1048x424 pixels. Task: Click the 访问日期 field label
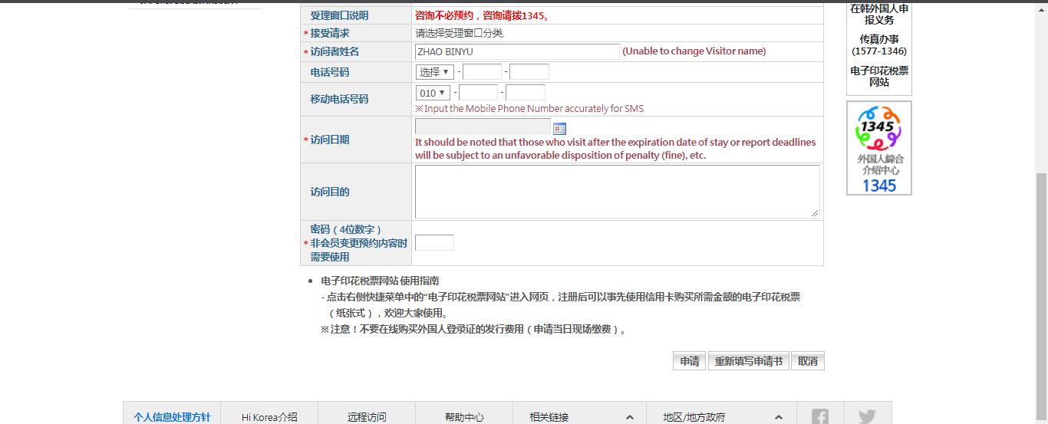pos(330,140)
